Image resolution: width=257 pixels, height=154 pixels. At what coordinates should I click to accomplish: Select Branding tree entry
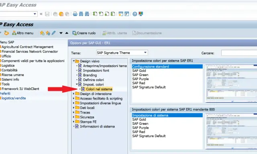pos(90,75)
